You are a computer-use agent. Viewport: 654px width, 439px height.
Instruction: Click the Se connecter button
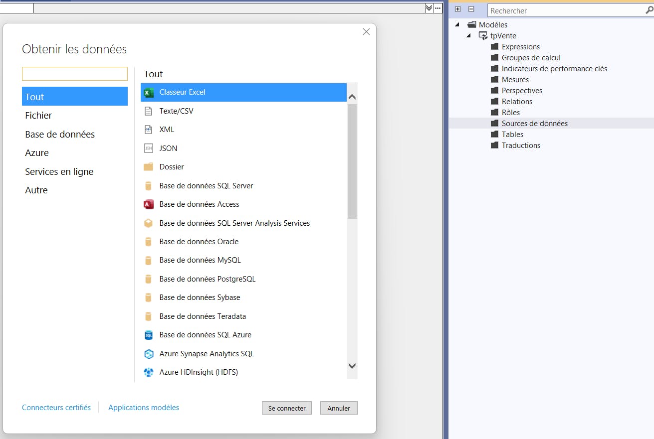click(x=287, y=408)
